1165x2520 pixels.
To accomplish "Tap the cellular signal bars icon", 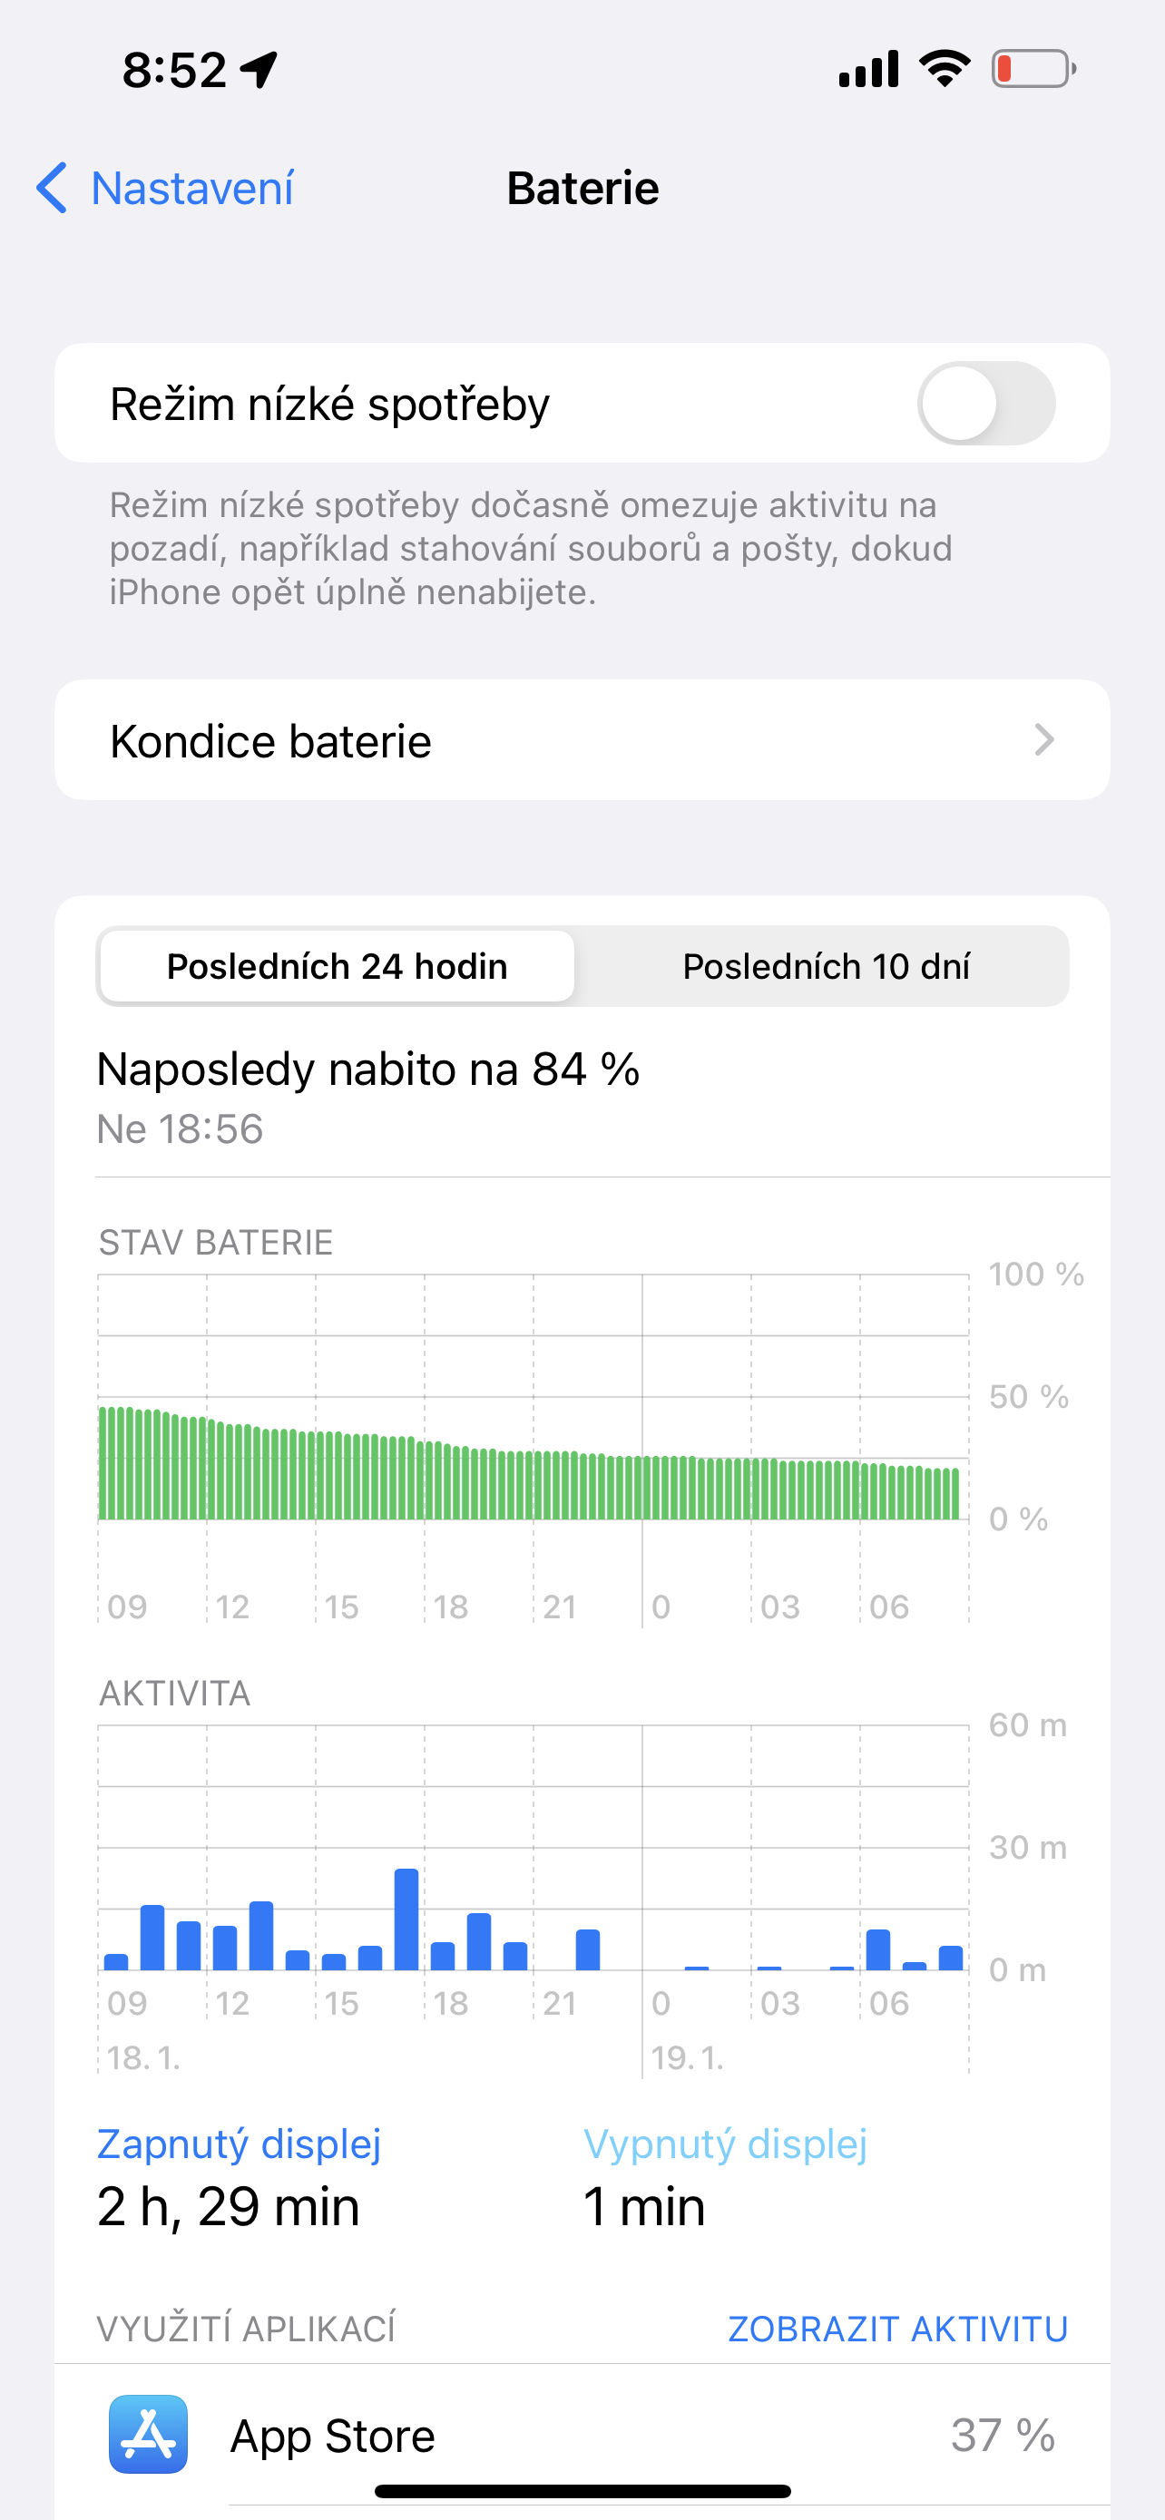I will (x=868, y=70).
